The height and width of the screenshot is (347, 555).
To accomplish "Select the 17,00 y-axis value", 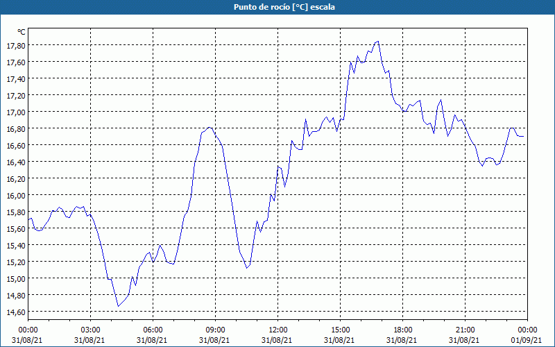I will pos(16,112).
